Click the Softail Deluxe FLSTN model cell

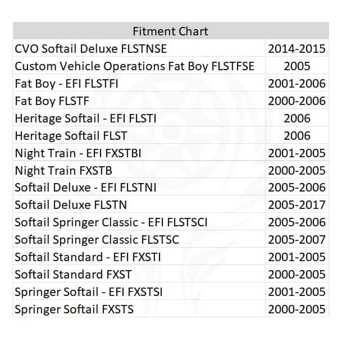click(71, 205)
